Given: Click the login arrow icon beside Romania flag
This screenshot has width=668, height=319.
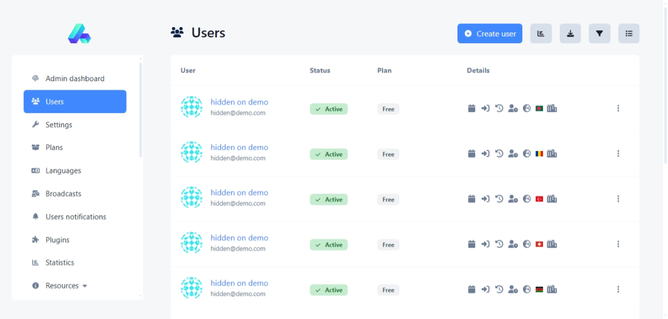Looking at the screenshot, I should pyautogui.click(x=485, y=154).
